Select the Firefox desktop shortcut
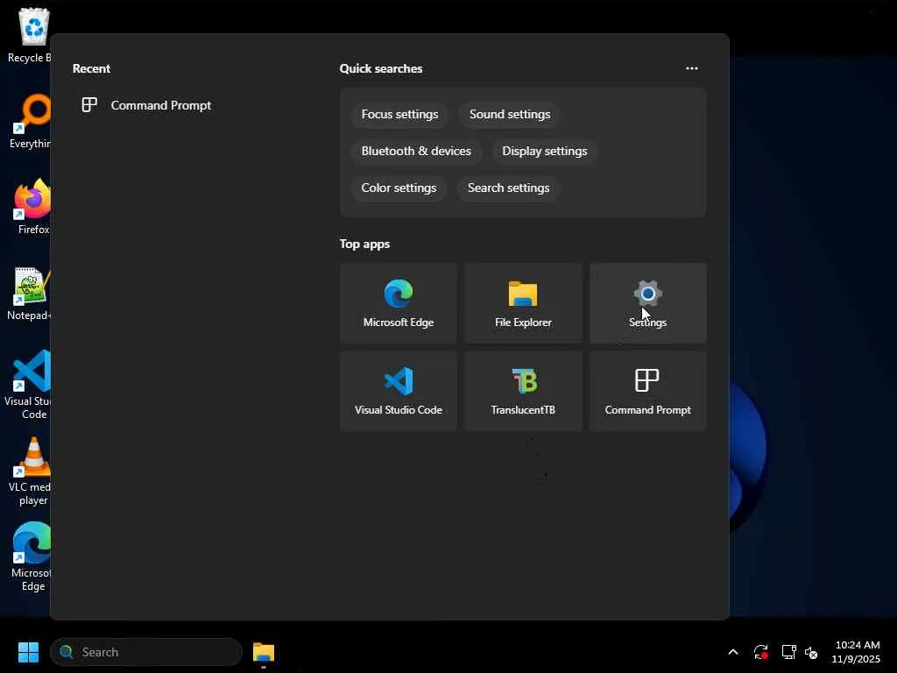 32,207
